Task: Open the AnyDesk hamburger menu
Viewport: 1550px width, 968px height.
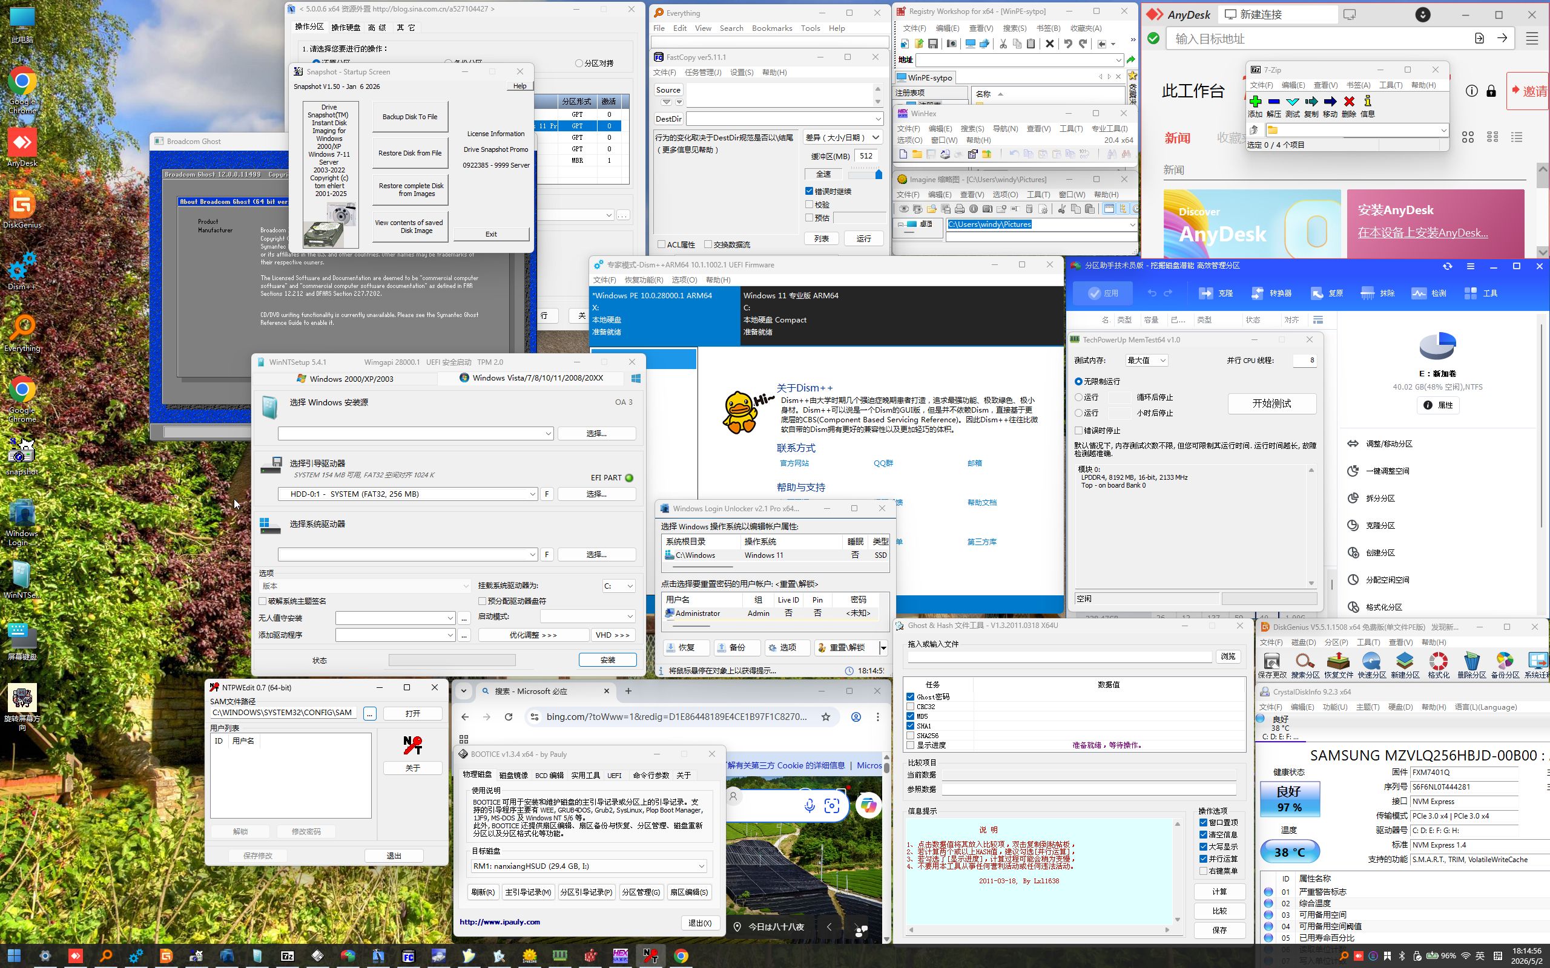Action: point(1531,38)
